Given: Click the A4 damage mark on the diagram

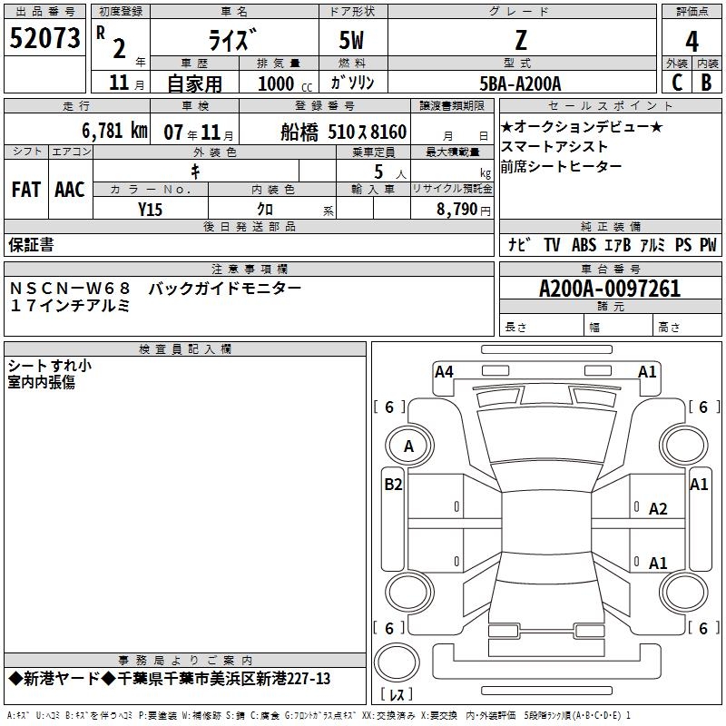Looking at the screenshot, I should 444,371.
